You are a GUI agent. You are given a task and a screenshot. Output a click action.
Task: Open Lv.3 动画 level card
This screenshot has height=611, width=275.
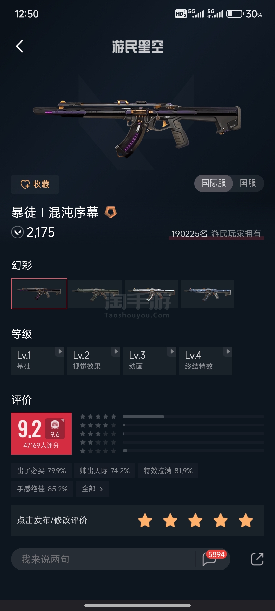click(150, 360)
